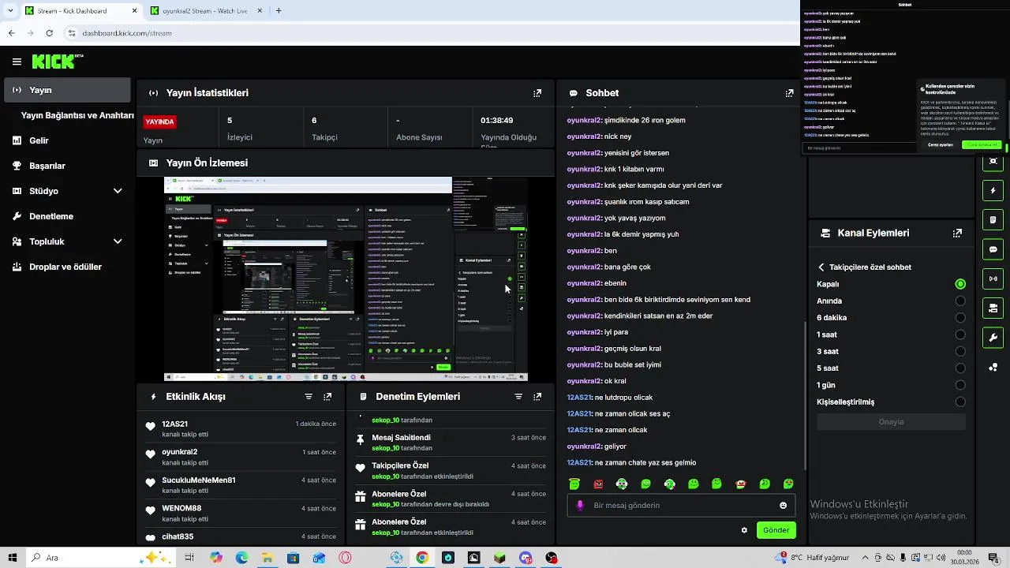Screen dimensions: 1010x568
Task: Open Yayın Bağlantısı ve Anahtarı
Action: 77,115
